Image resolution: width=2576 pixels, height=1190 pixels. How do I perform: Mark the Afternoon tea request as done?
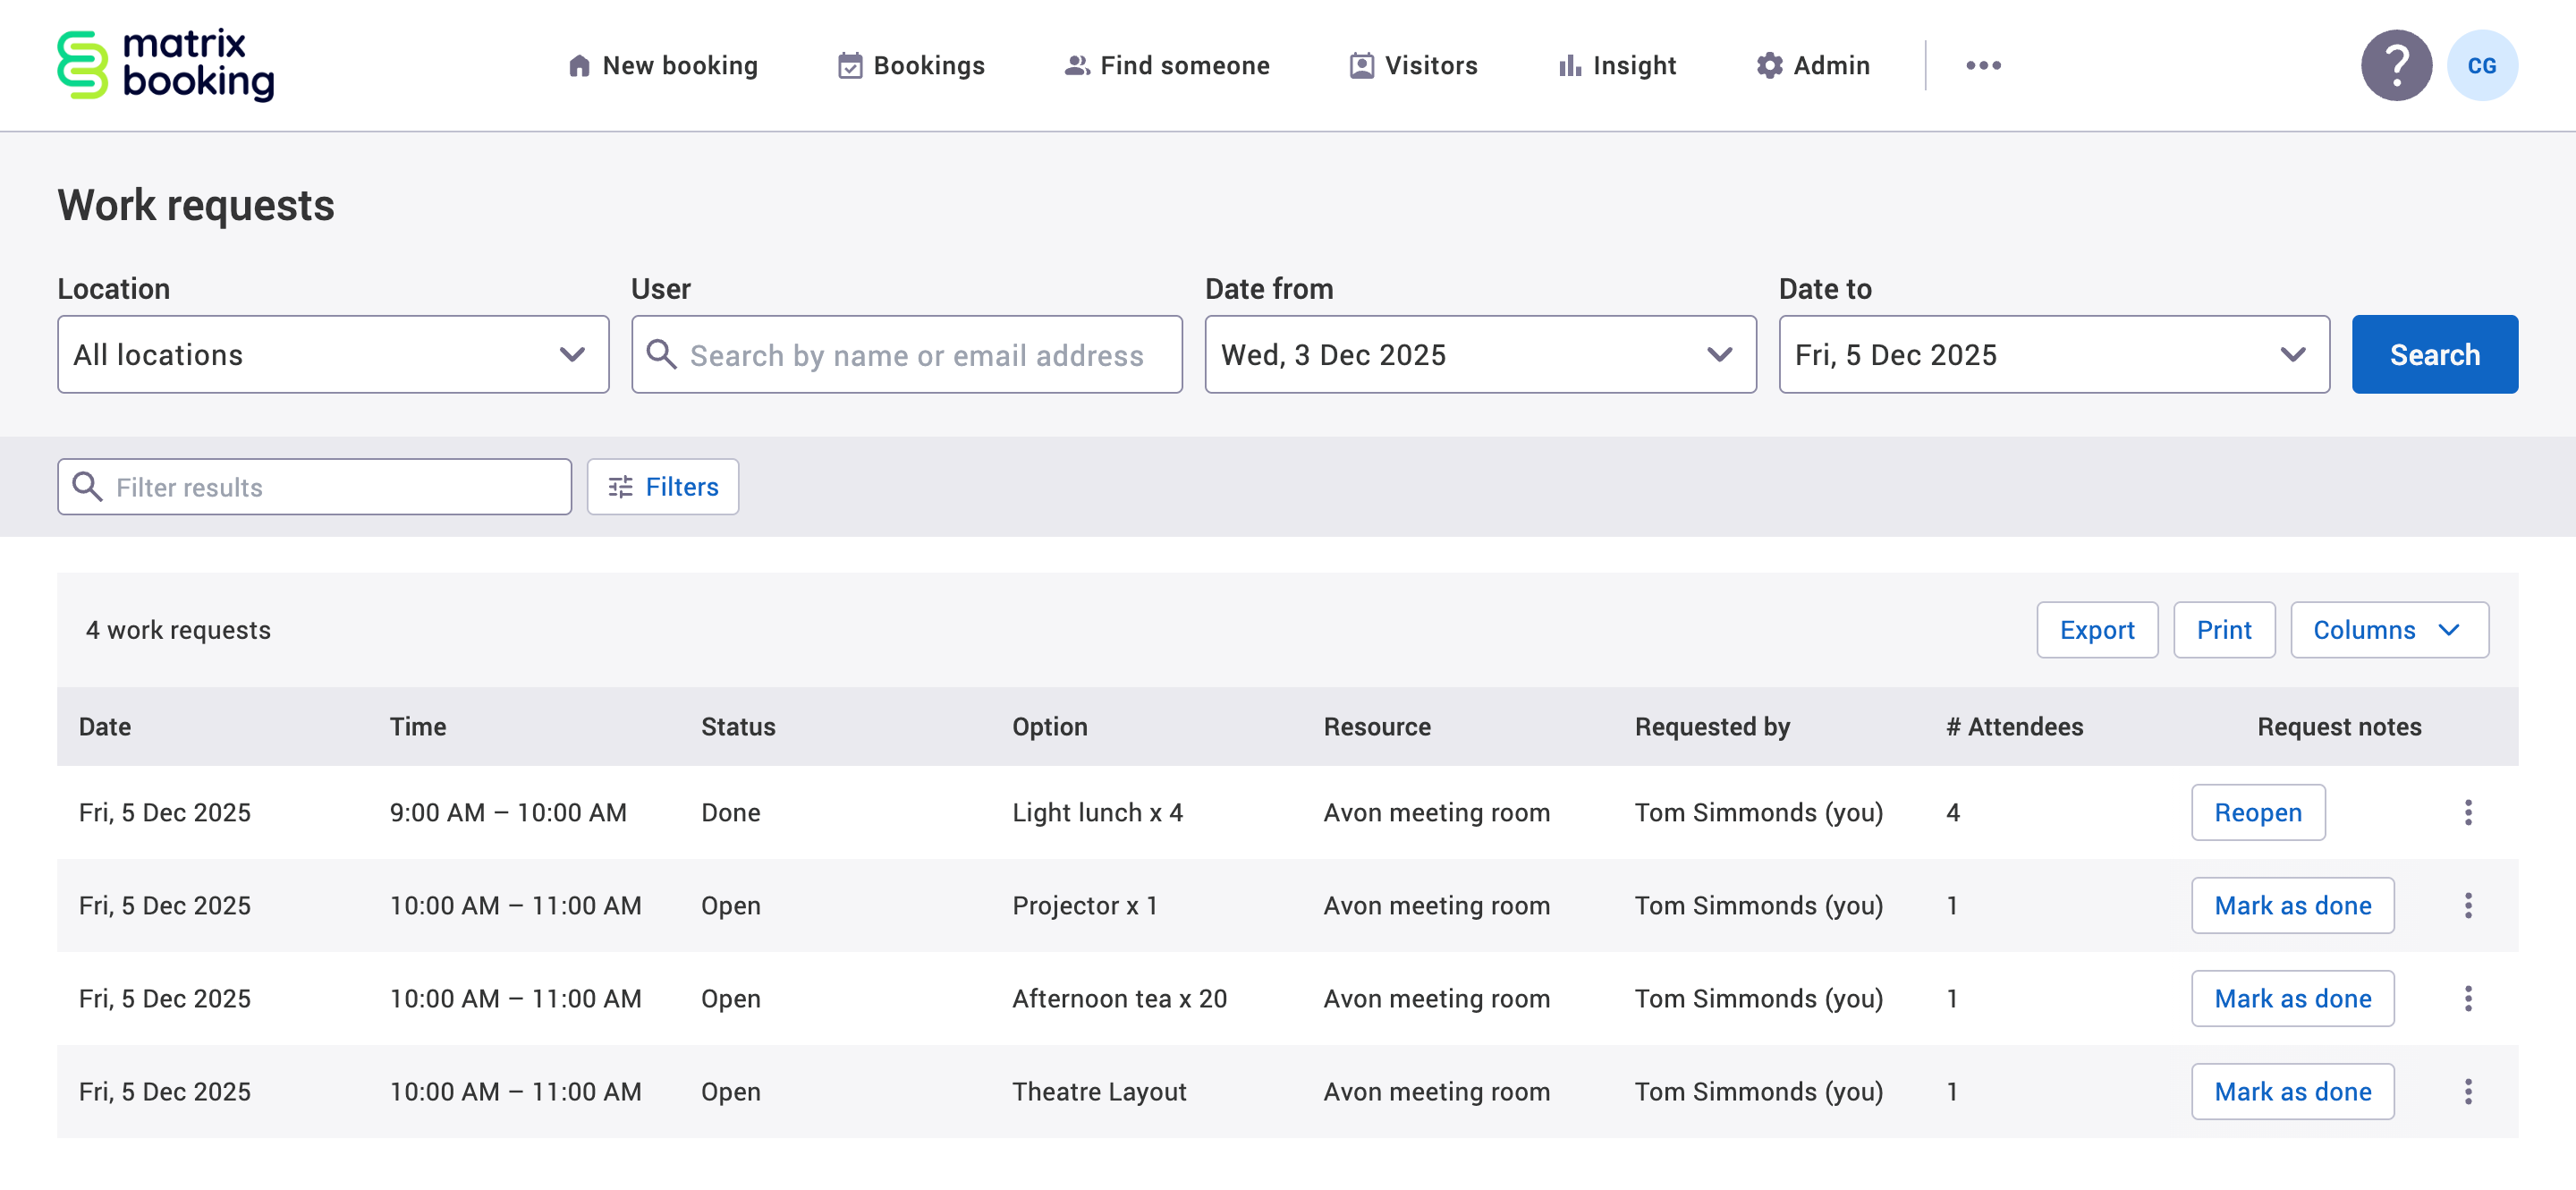click(x=2292, y=998)
